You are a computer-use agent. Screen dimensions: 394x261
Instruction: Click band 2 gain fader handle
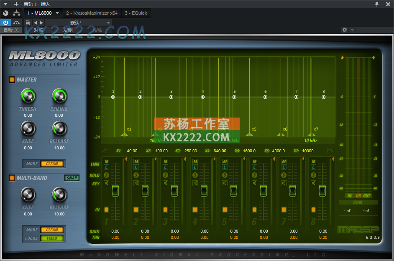(x=145, y=191)
